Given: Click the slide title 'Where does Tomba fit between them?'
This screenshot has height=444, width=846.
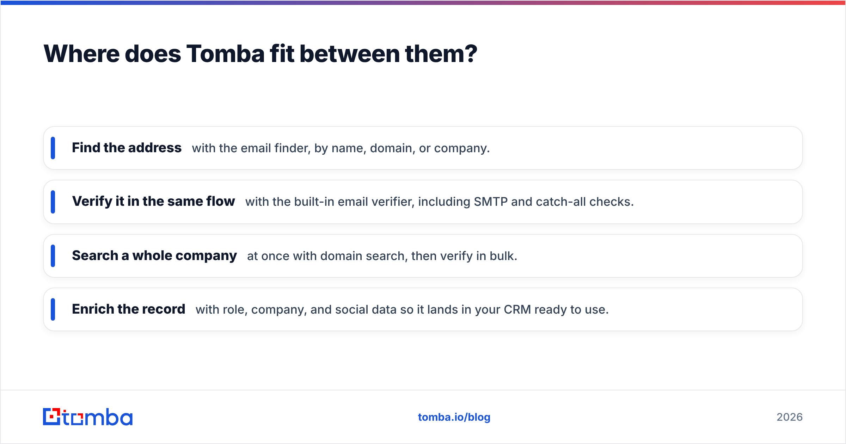Looking at the screenshot, I should 260,54.
